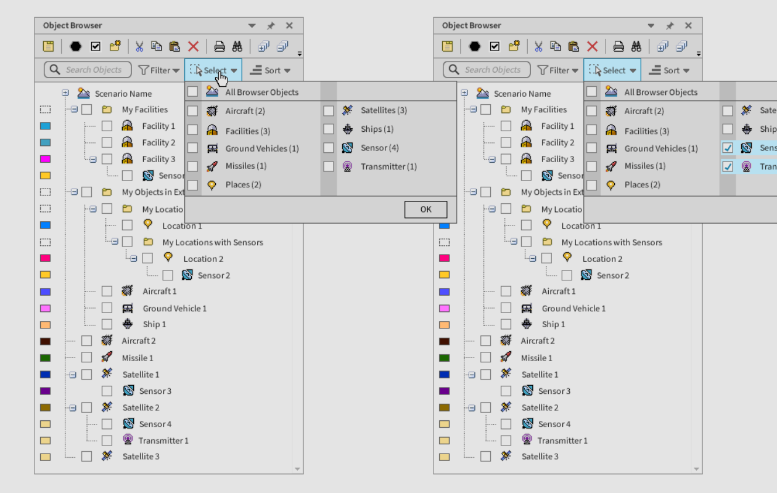Create new folder in left Object Browser toolbar
This screenshot has width=777, height=493.
click(115, 46)
